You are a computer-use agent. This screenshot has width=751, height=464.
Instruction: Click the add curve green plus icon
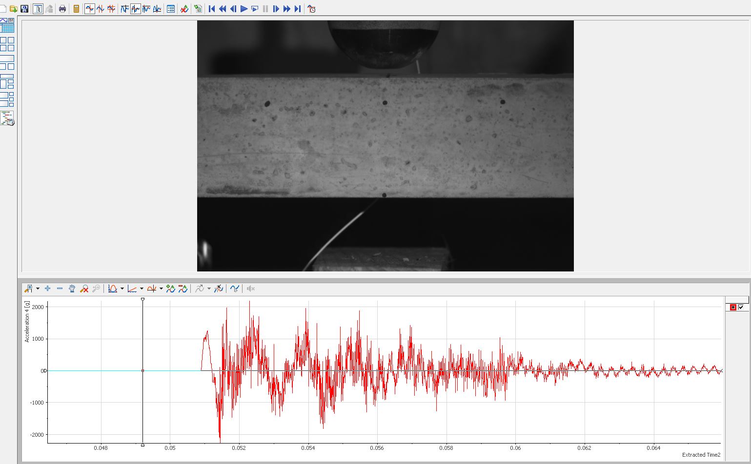coord(170,289)
